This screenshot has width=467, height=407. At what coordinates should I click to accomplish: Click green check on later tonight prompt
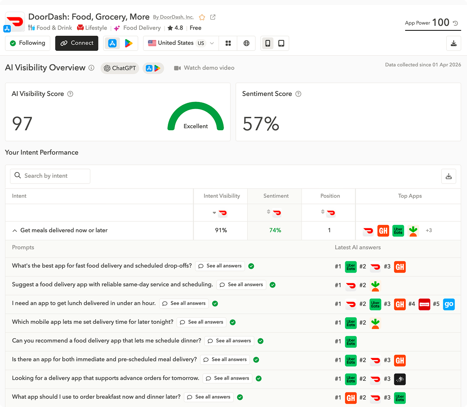pyautogui.click(x=233, y=322)
